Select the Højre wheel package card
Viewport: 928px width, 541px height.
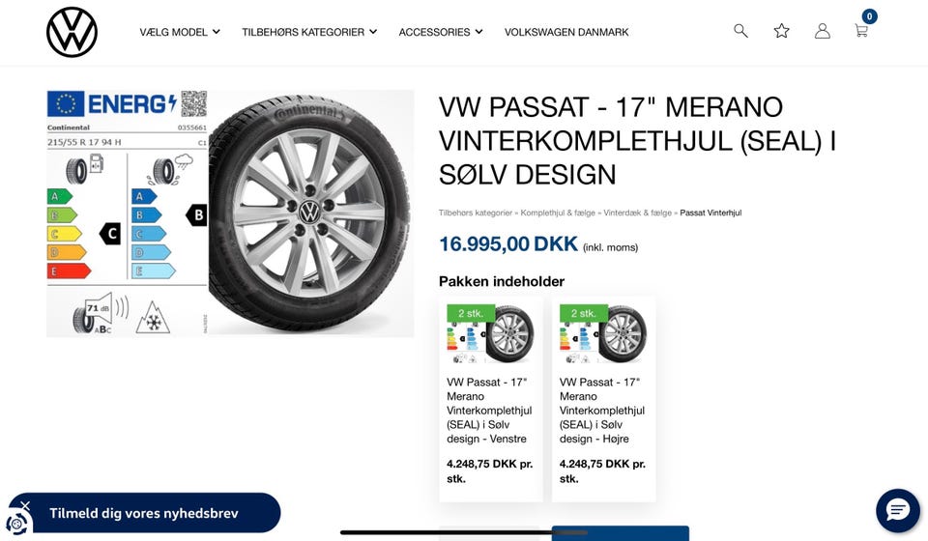coord(603,400)
